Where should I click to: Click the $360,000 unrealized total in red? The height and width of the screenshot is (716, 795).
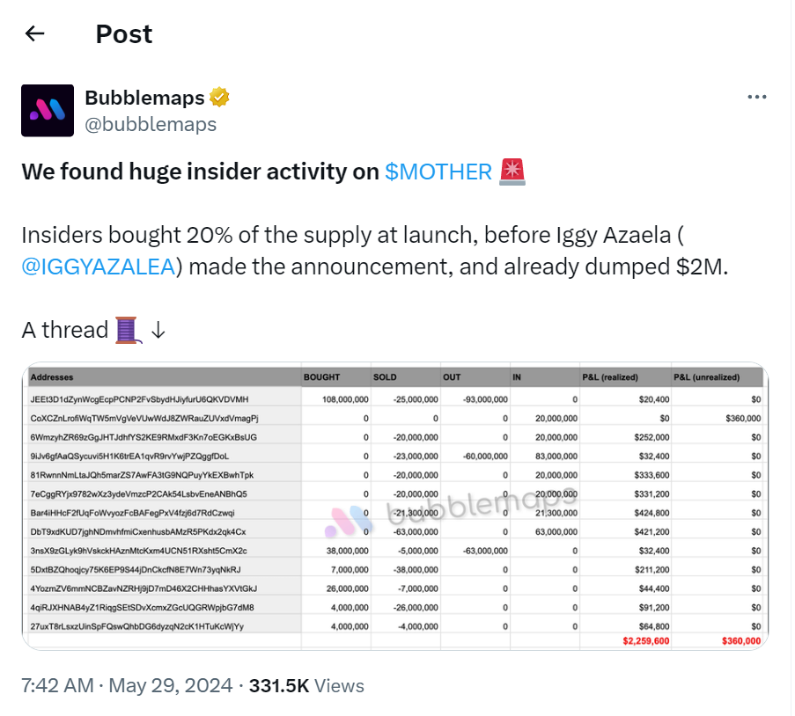[741, 641]
